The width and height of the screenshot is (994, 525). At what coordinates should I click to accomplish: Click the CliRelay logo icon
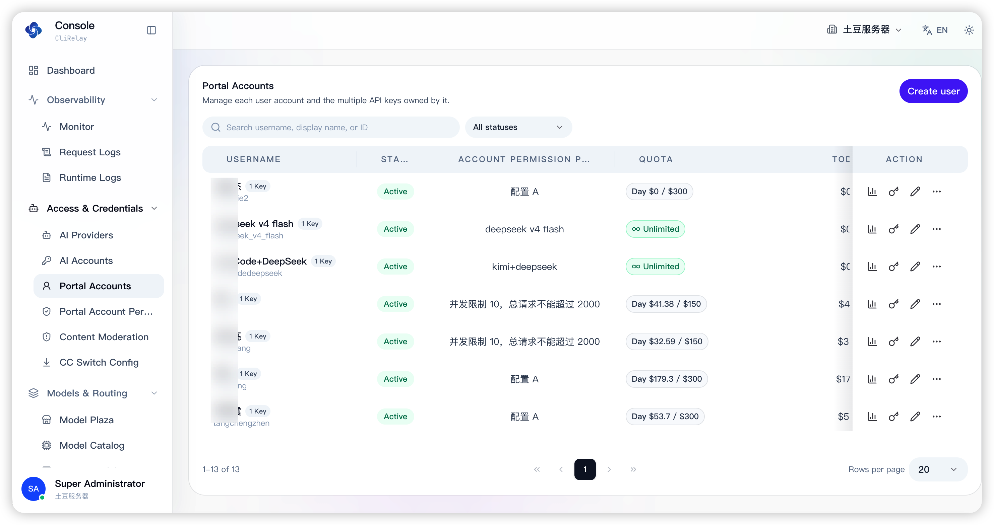[x=34, y=30]
